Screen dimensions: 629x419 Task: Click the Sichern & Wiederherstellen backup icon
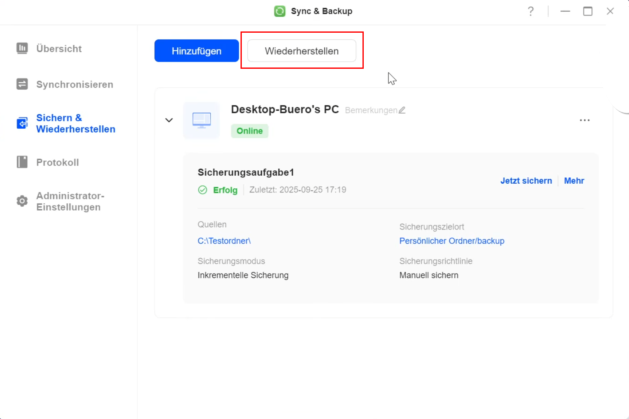click(x=22, y=123)
